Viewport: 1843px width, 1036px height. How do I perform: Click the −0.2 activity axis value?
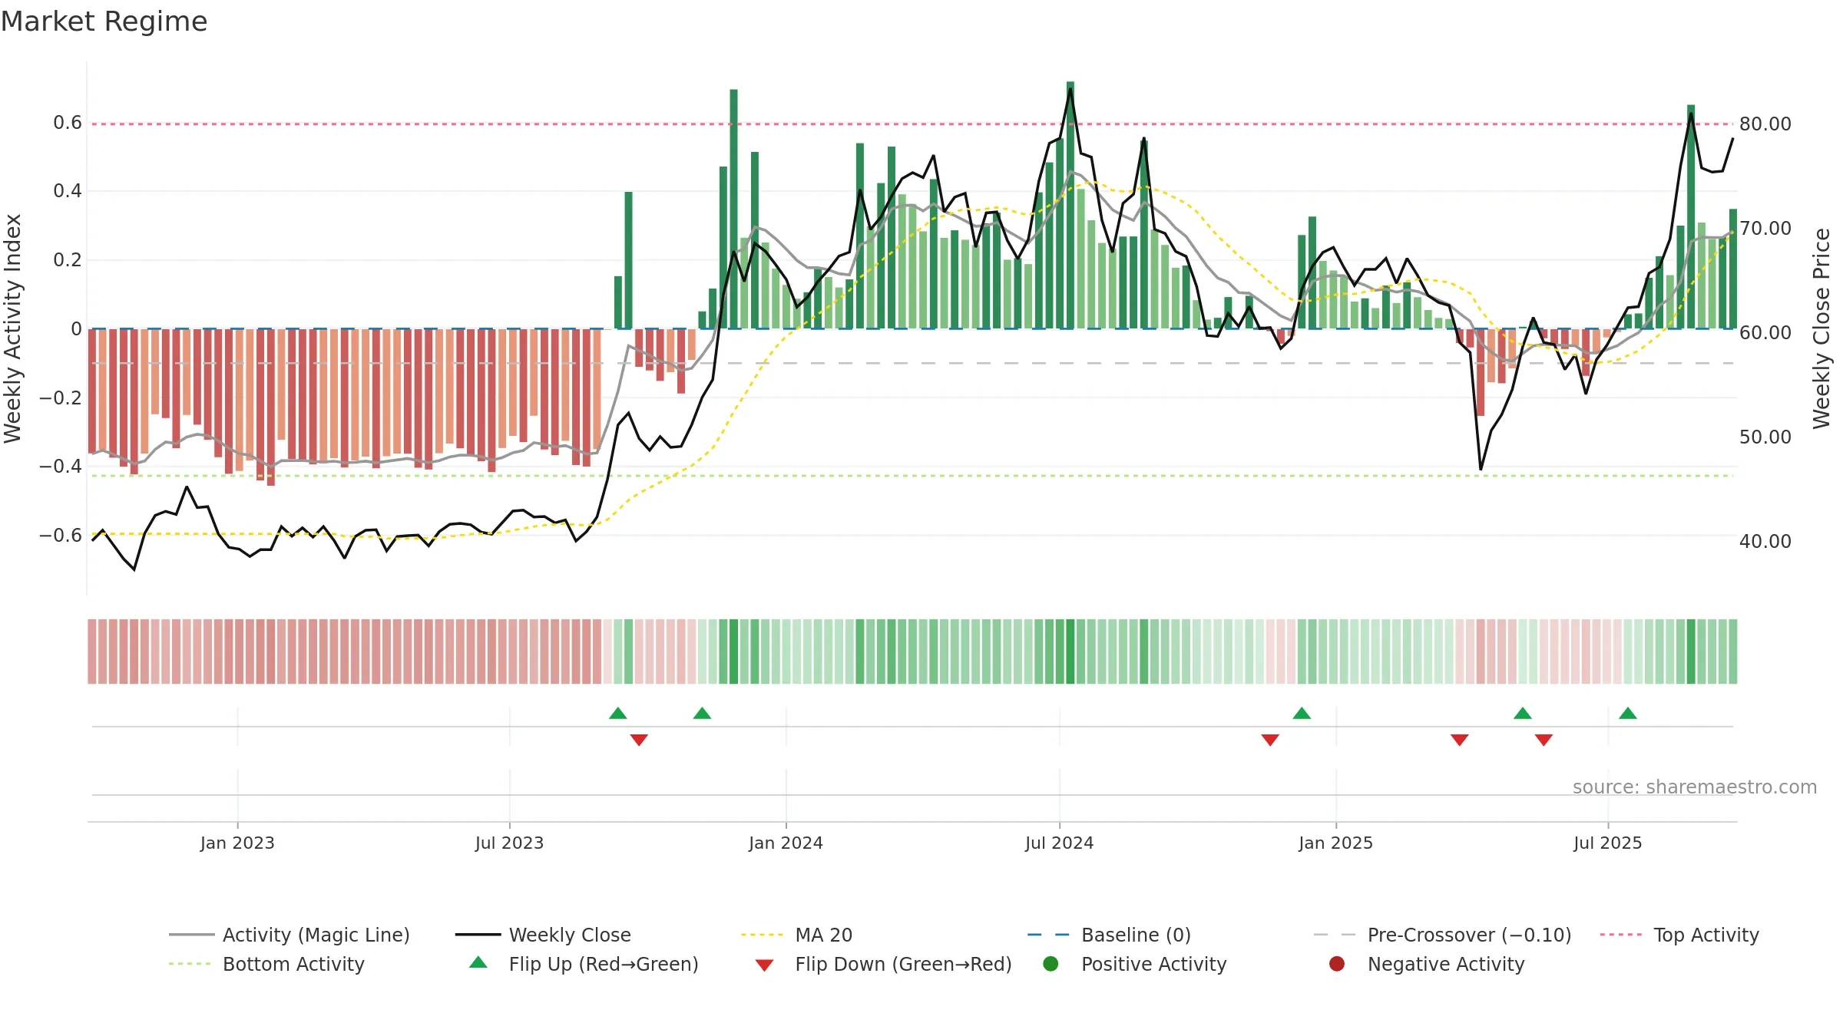[60, 398]
